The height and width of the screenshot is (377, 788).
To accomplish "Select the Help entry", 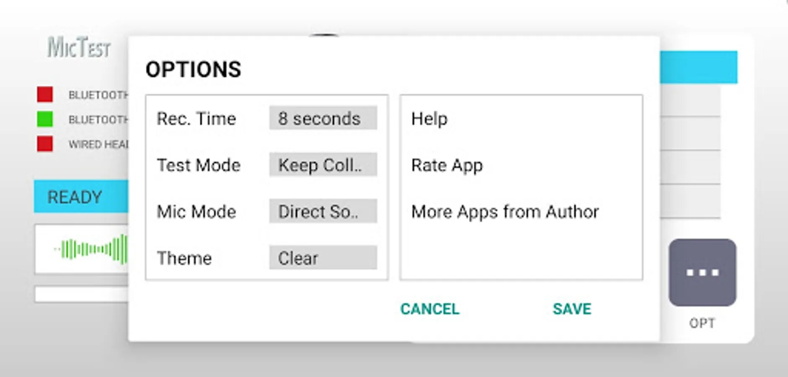I will (x=429, y=119).
